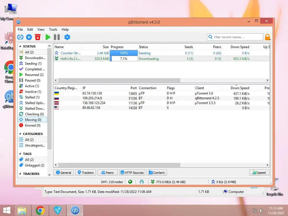Click the green Resume play icon
Viewport: 288px width, 216px height.
click(48, 37)
